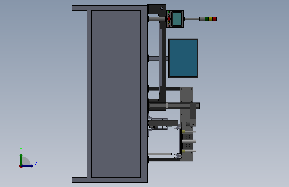The height and width of the screenshot is (187, 289).
Task: Select the large blue monitor screen
Action: click(183, 58)
